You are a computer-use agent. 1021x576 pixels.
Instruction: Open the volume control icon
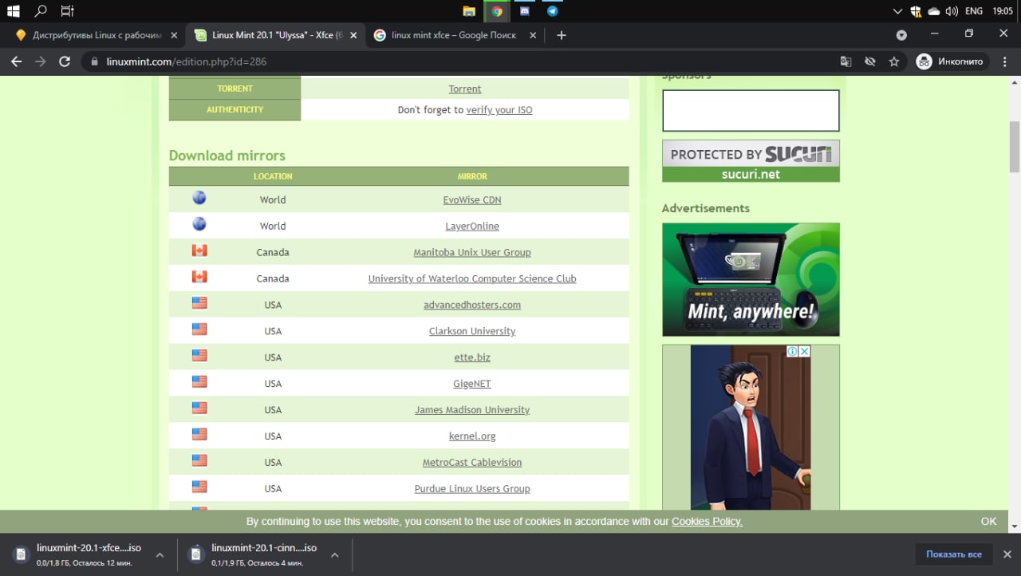point(951,11)
